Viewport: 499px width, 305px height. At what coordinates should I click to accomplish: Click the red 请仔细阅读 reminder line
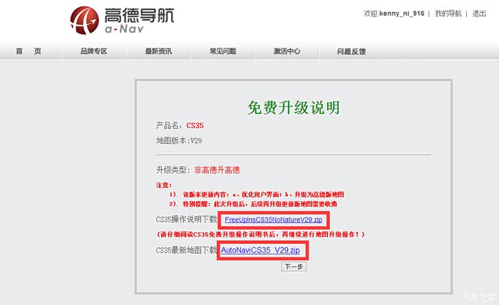pos(261,234)
